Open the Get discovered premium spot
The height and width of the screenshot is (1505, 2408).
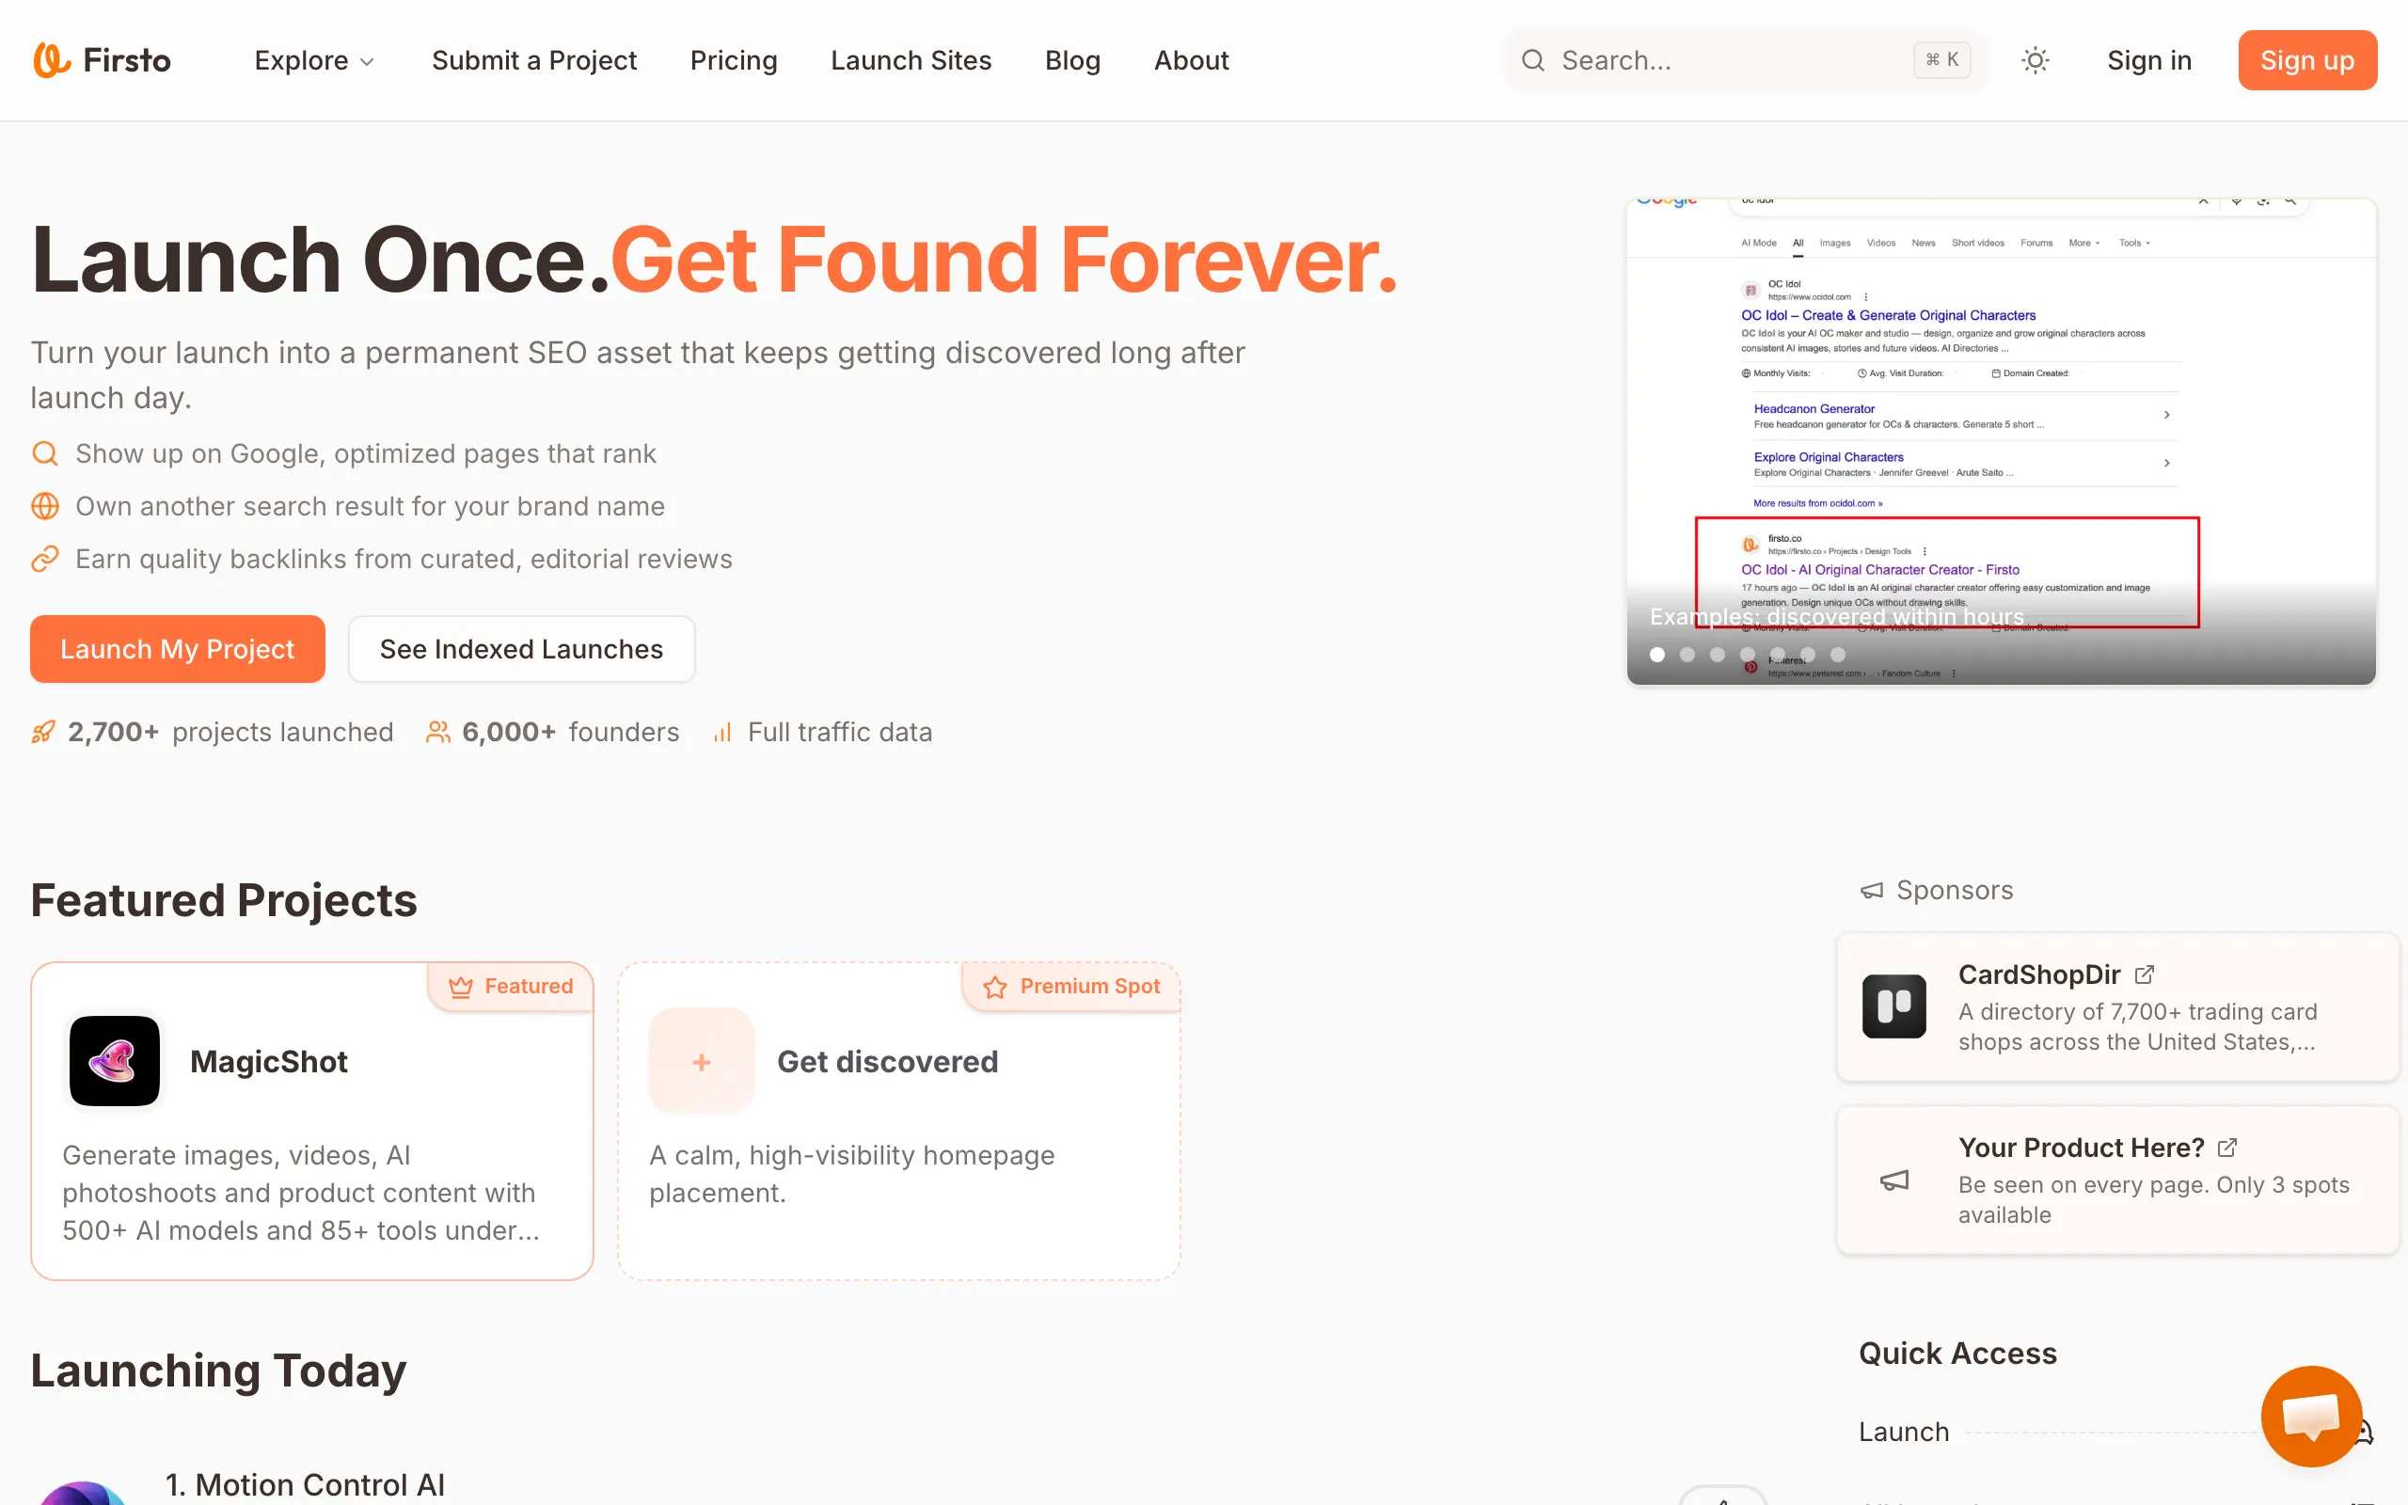click(898, 1121)
